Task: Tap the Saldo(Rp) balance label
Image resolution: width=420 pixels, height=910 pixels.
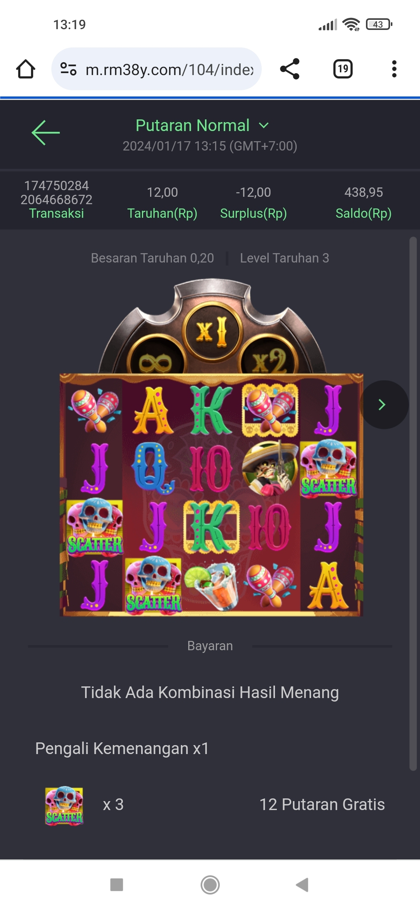Action: (364, 213)
